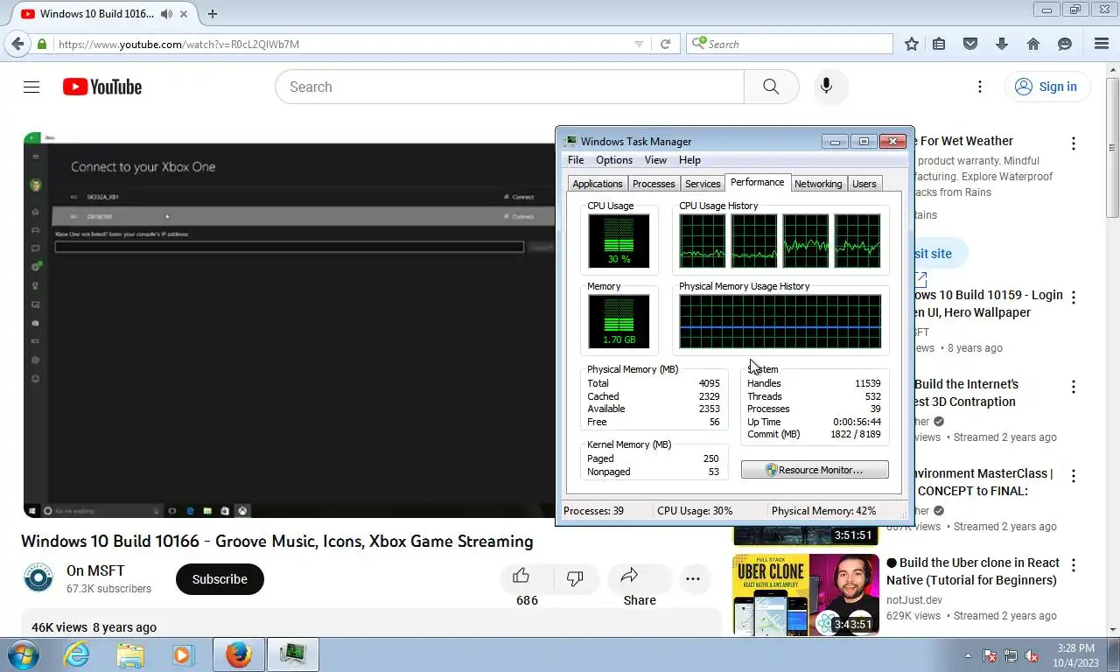Open Windows Media Player taskbar icon
The image size is (1120, 672).
(x=182, y=654)
